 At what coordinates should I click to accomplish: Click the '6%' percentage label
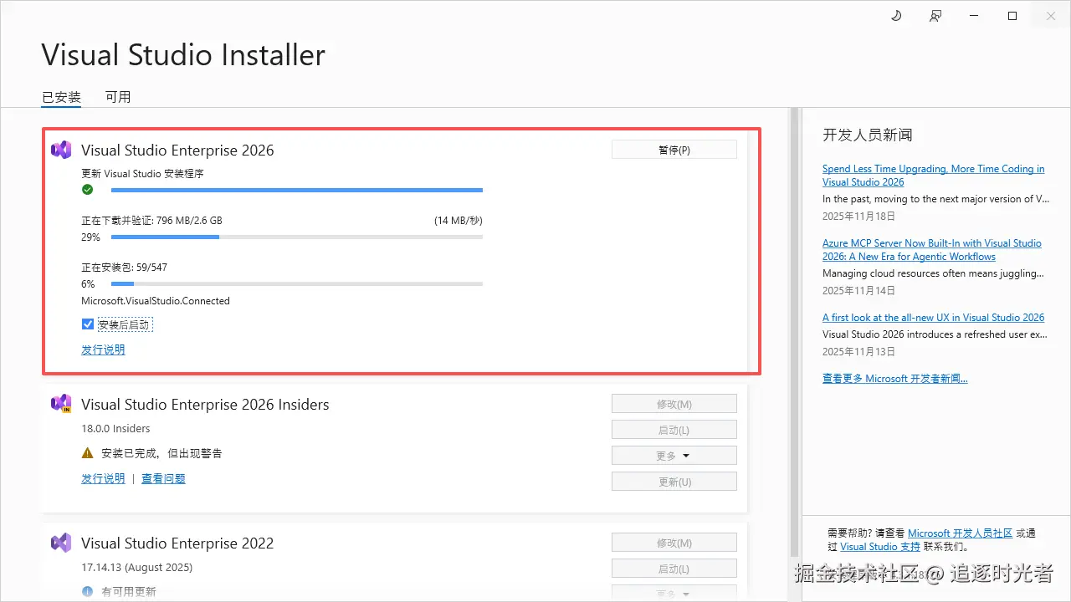click(88, 284)
